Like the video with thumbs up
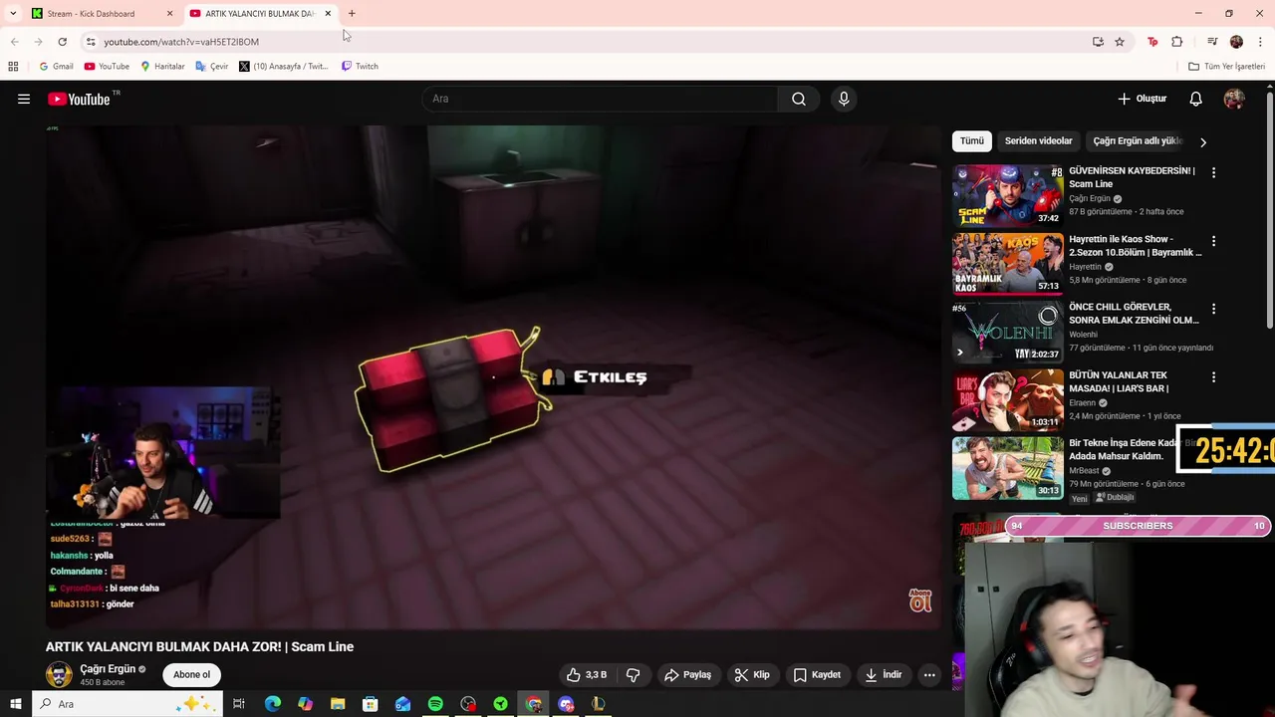Viewport: 1275px width, 717px height. click(587, 675)
